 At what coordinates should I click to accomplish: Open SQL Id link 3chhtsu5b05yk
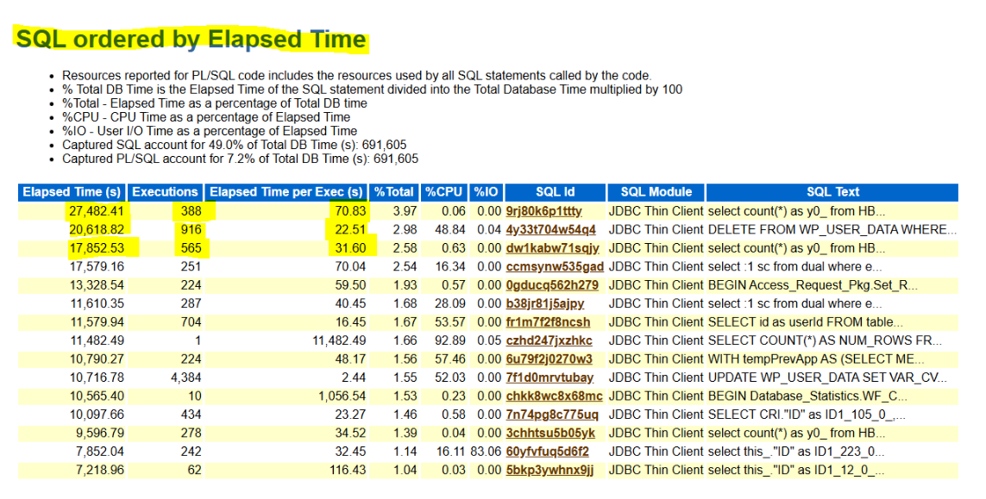coord(550,434)
